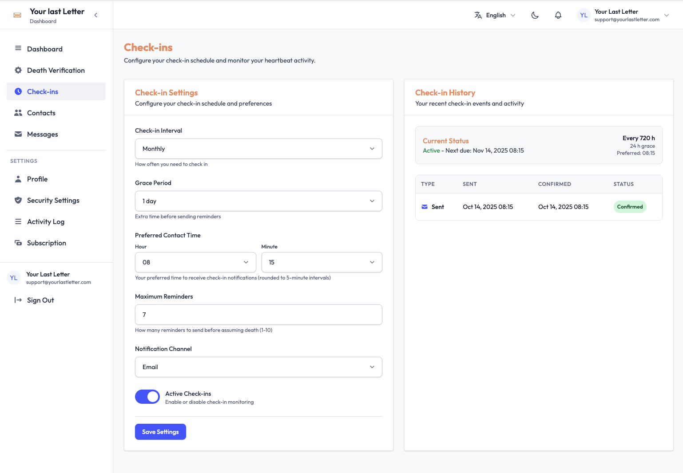Click the Security Settings shield icon
683x473 pixels.
point(18,200)
